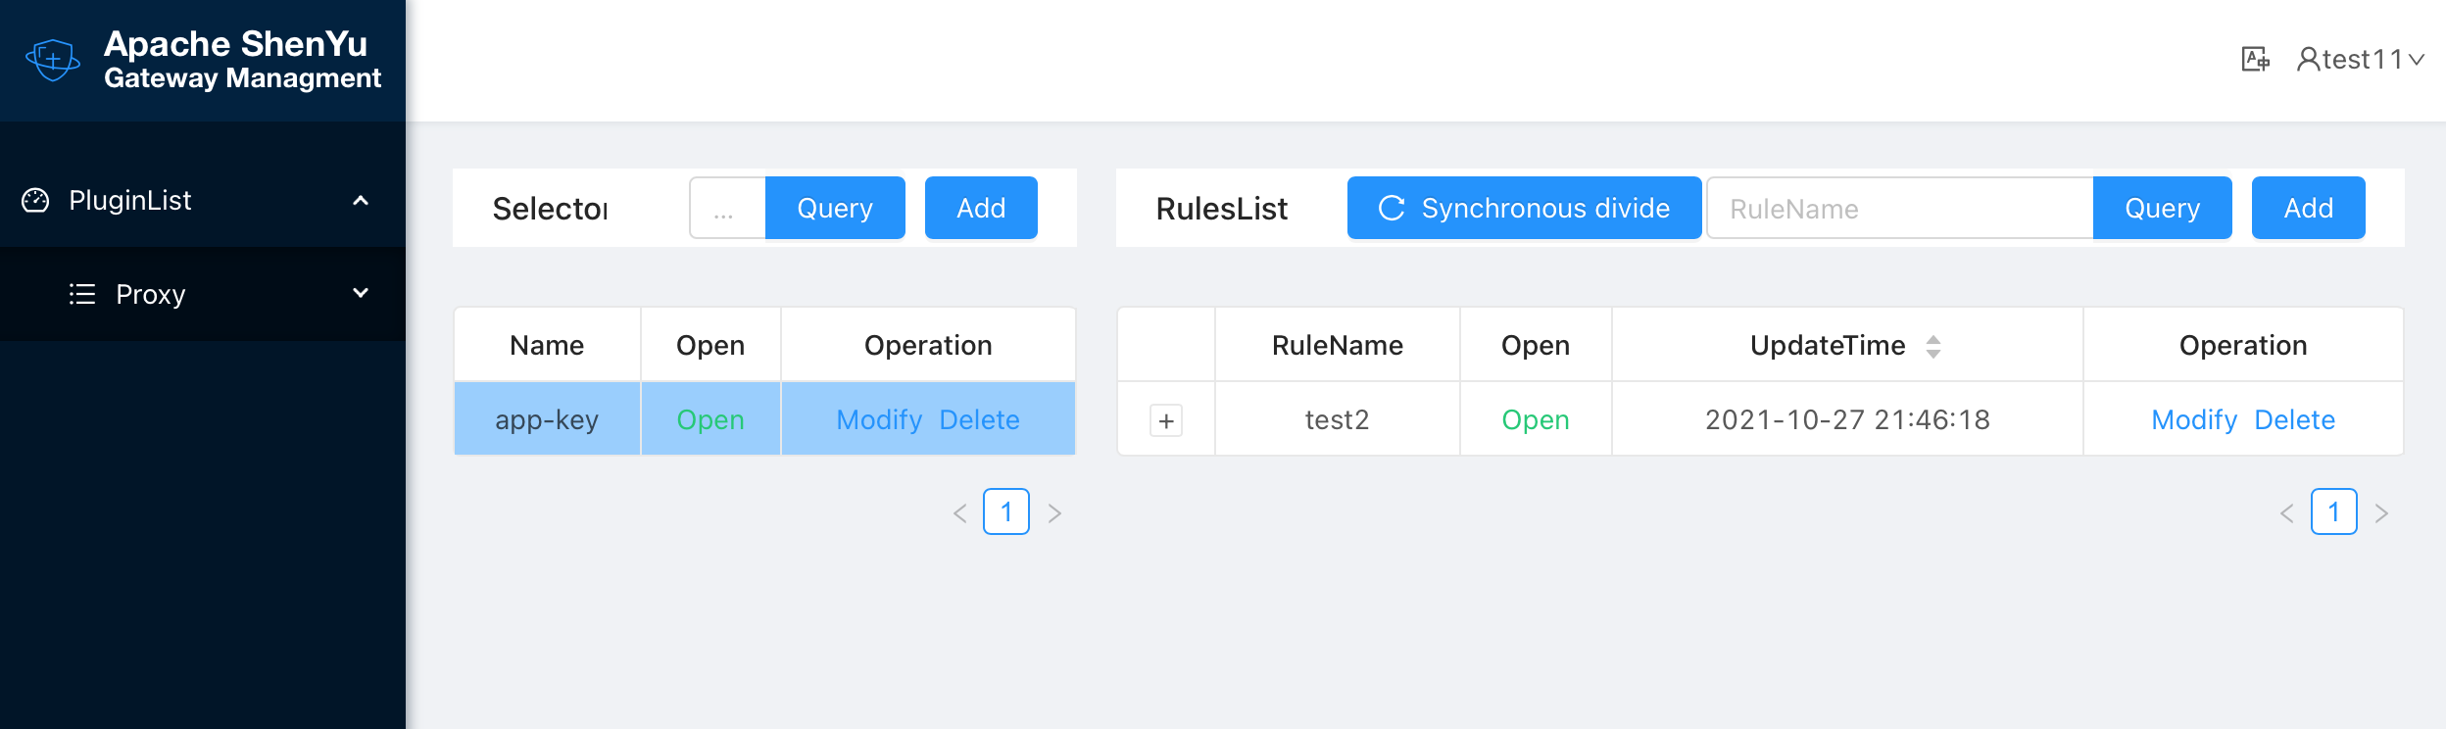The height and width of the screenshot is (729, 2446).
Task: Click the user avatar icon
Action: pyautogui.click(x=2308, y=60)
